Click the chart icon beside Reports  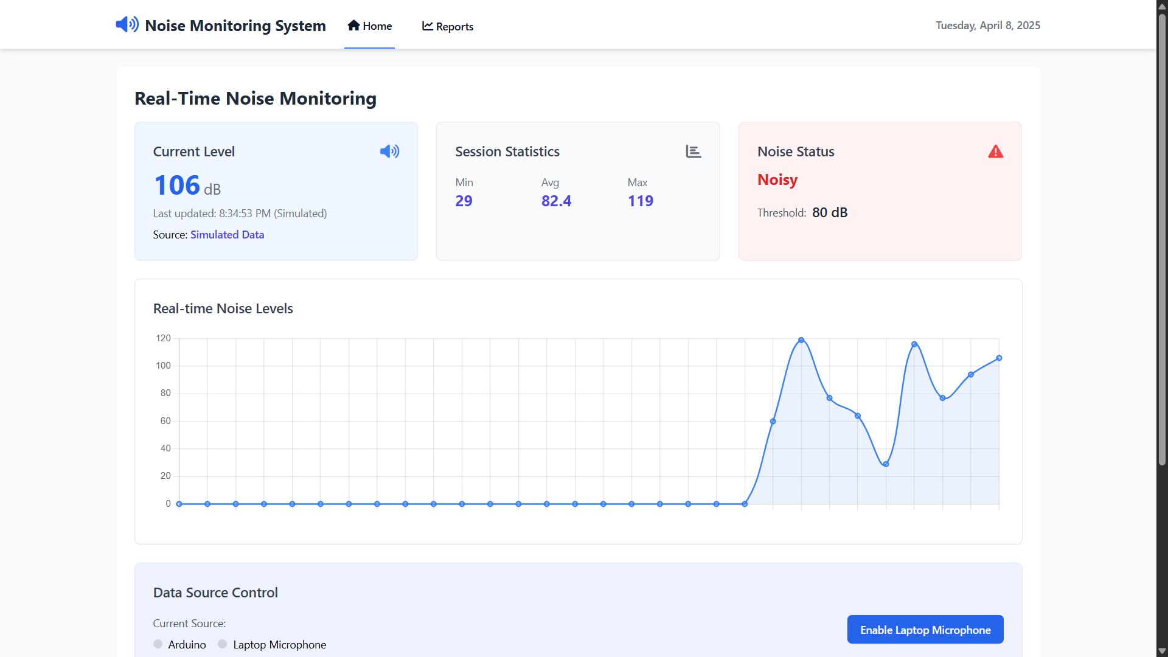(x=428, y=26)
